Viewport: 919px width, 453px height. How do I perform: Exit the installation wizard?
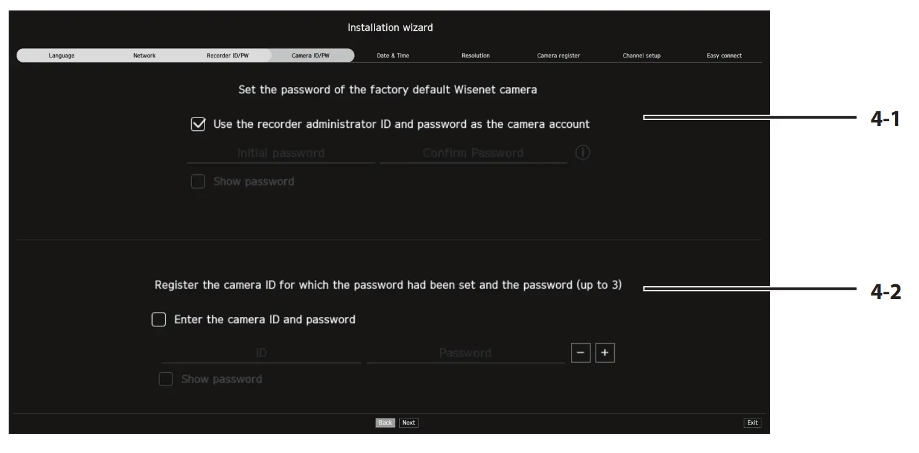(x=752, y=422)
